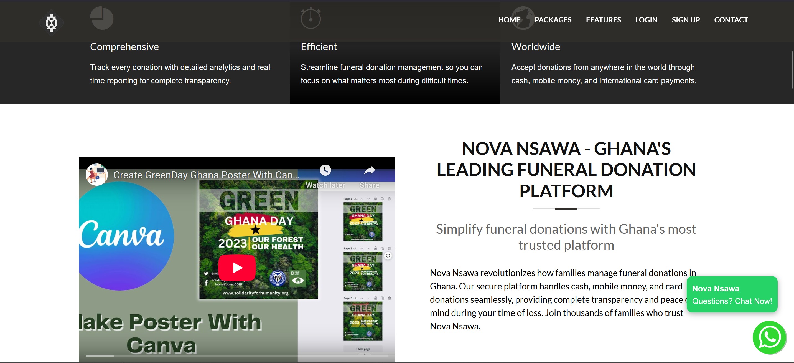The image size is (794, 363).
Task: Play the YouTube video
Action: tap(237, 267)
